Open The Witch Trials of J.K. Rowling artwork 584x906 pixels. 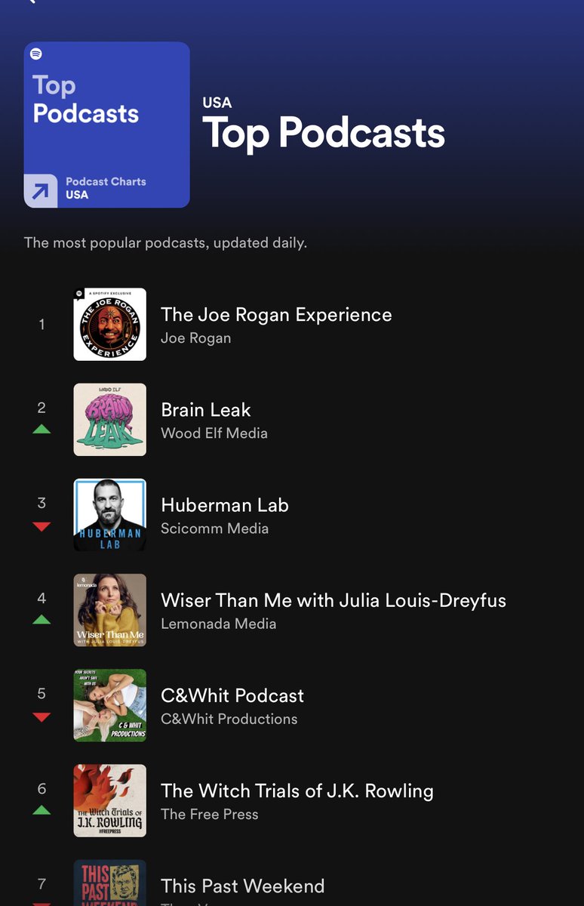pos(110,800)
